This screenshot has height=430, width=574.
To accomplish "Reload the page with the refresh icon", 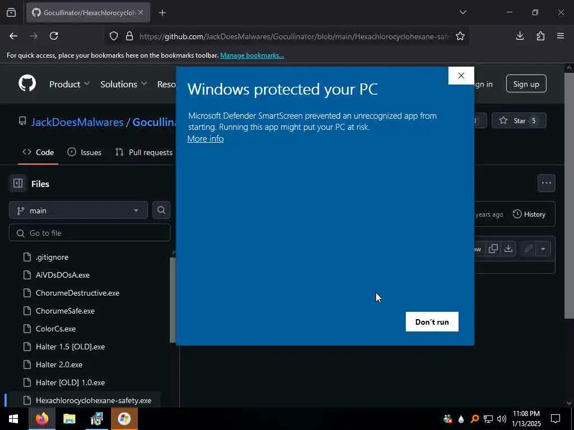I will (54, 36).
